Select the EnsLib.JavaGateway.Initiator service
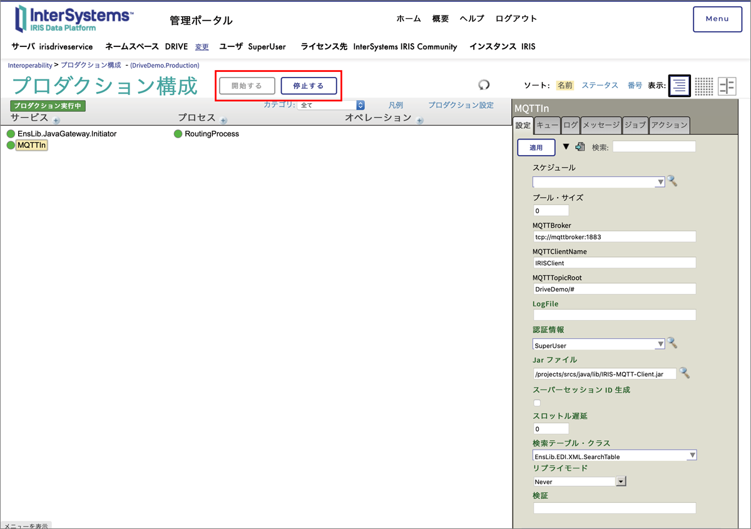Image resolution: width=751 pixels, height=529 pixels. point(67,134)
